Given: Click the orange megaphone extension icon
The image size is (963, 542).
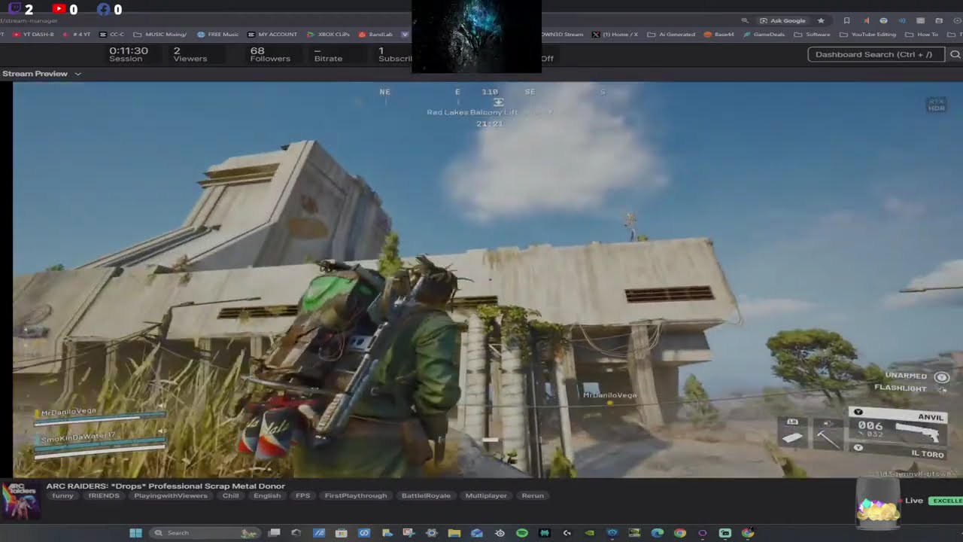Looking at the screenshot, I should 865,20.
